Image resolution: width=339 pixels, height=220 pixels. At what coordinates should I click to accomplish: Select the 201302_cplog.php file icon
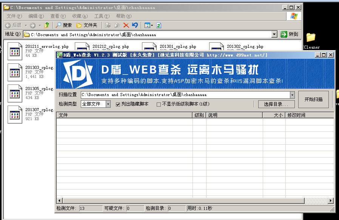(216, 47)
